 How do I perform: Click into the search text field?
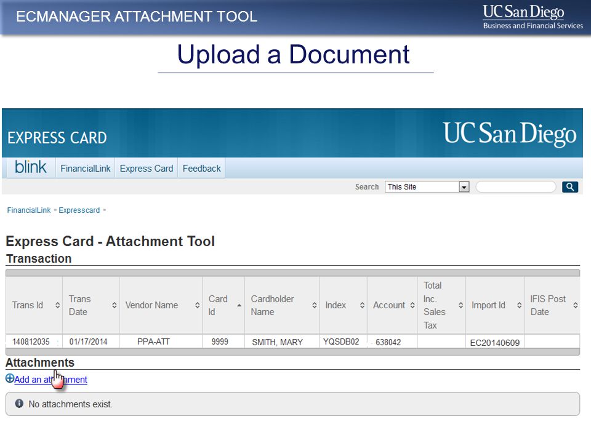coord(516,187)
